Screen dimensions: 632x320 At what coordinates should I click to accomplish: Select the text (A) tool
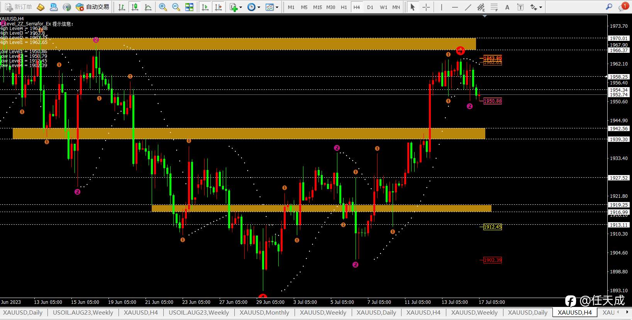507,7
